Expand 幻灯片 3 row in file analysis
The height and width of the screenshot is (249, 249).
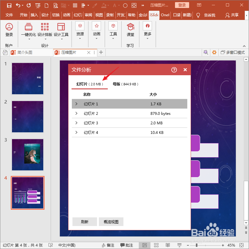pos(76,123)
